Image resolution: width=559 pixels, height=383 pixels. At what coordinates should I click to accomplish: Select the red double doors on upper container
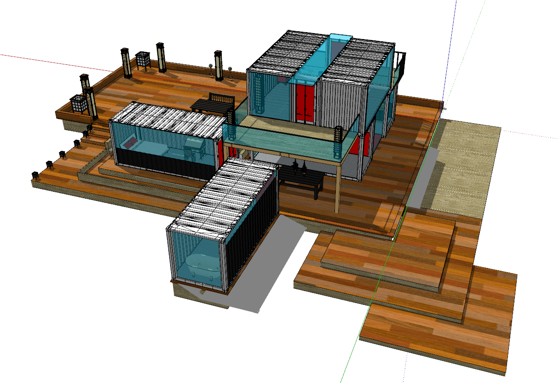click(x=305, y=103)
